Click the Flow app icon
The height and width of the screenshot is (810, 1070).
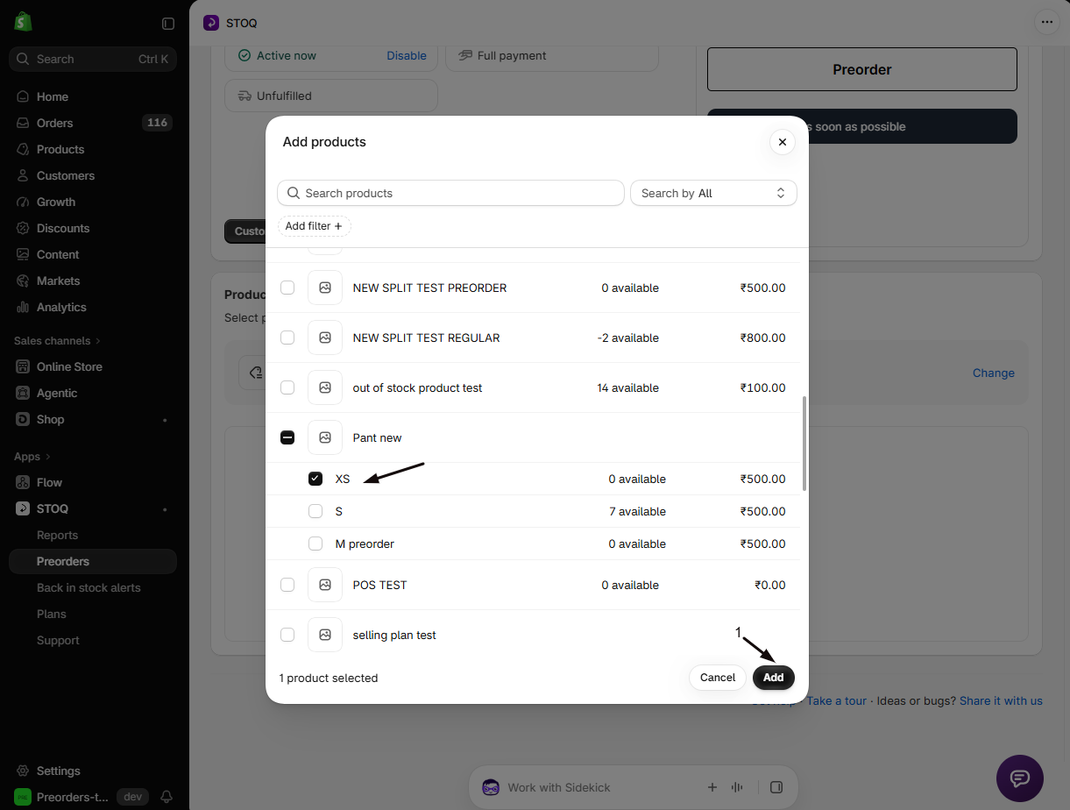23,482
